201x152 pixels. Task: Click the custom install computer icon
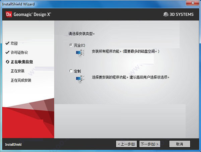click(x=80, y=79)
